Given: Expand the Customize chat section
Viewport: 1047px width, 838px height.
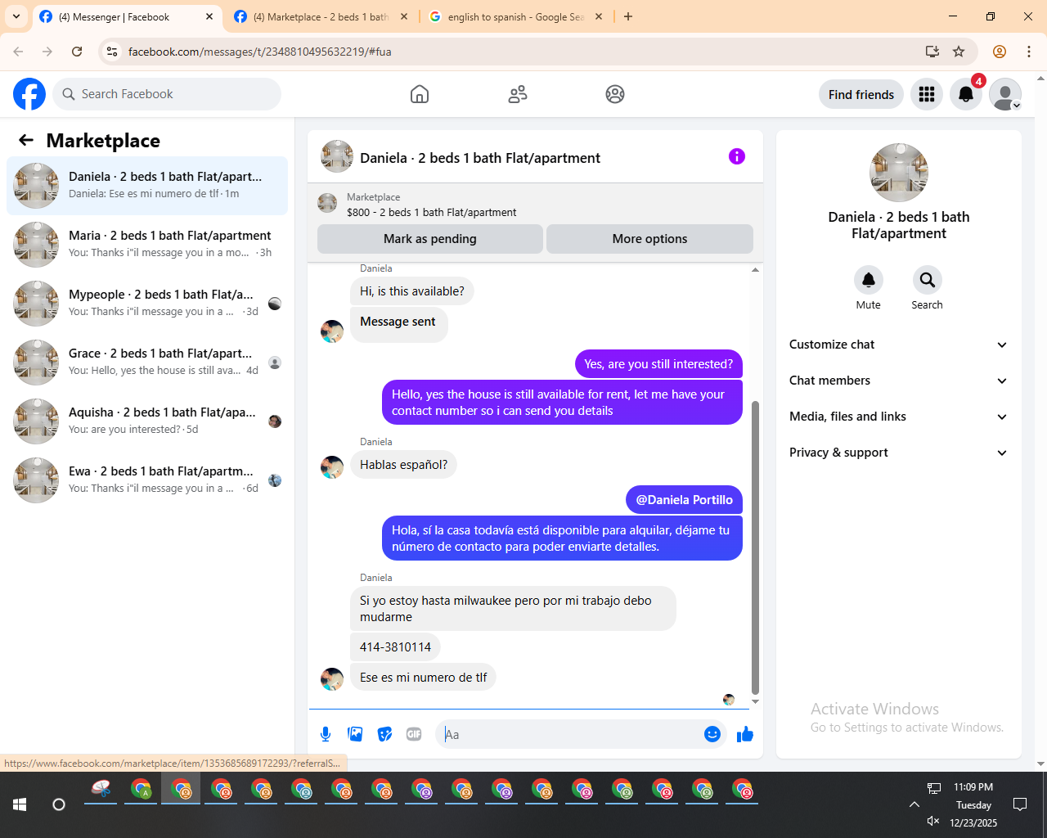Looking at the screenshot, I should pyautogui.click(x=898, y=345).
